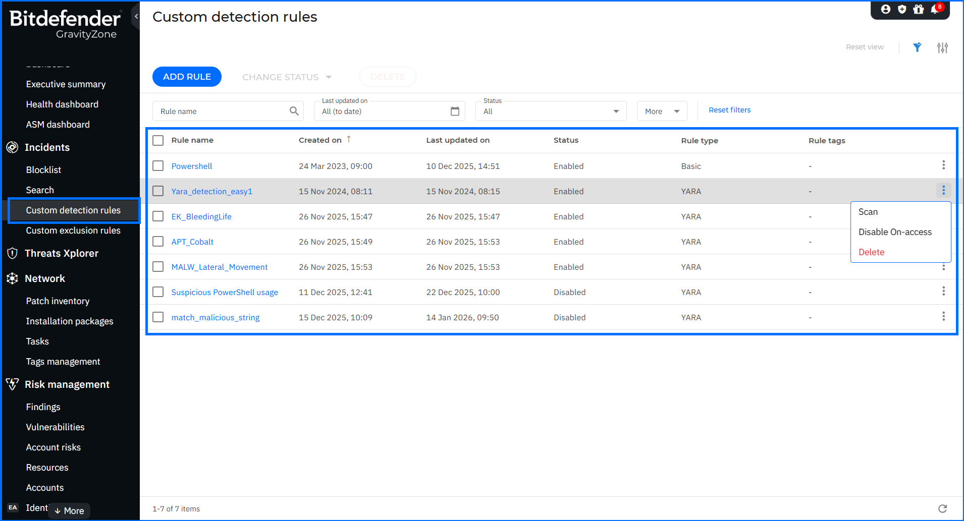
Task: Click the search magnifier in Rule name field
Action: pyautogui.click(x=294, y=111)
